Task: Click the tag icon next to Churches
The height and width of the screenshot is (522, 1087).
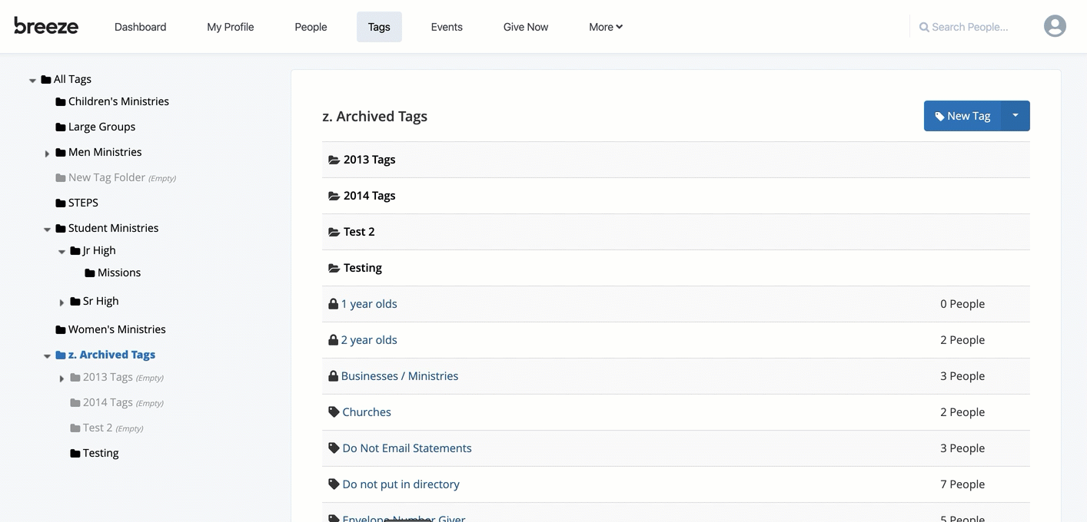Action: 333,411
